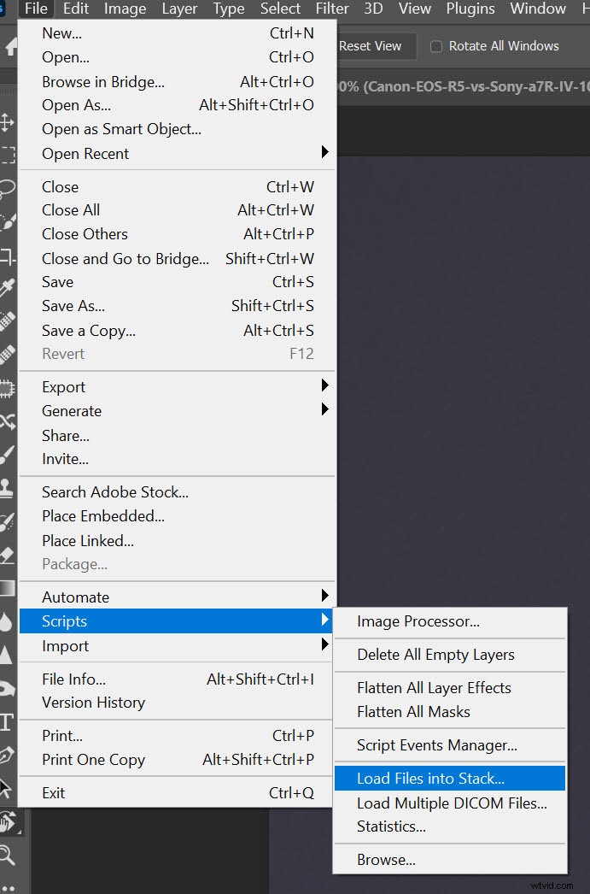590x894 pixels.
Task: Select the Rectangular Marquee tool
Action: click(x=7, y=155)
